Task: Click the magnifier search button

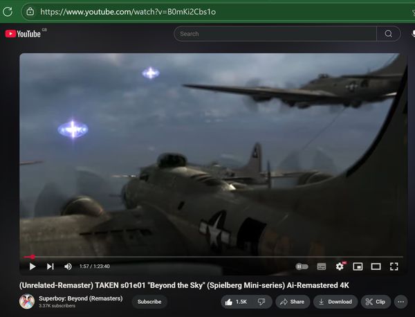Action: [x=388, y=34]
